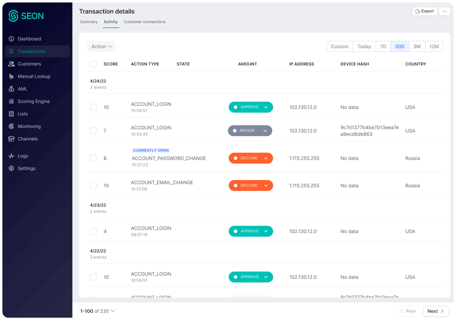457x320 pixels.
Task: Toggle the select-all checkbox in table header
Action: pyautogui.click(x=93, y=64)
